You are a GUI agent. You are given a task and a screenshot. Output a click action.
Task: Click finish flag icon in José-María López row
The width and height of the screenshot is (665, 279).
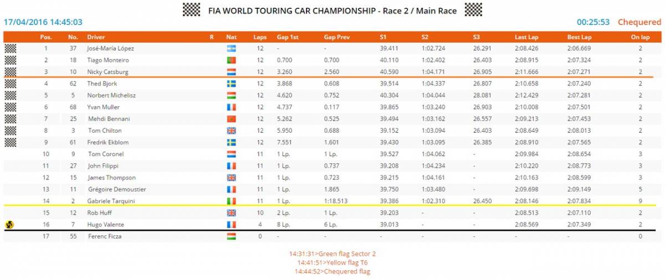pos(11,48)
